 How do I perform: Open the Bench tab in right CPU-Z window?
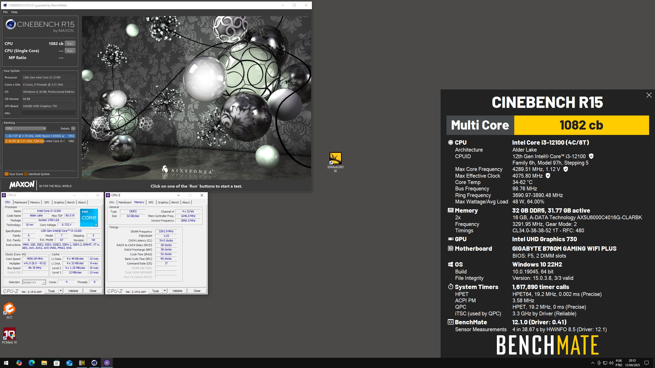point(175,202)
